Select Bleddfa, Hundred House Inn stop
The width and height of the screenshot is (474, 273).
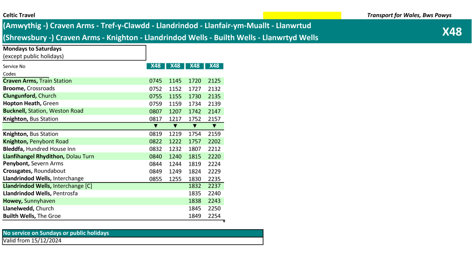pos(39,149)
